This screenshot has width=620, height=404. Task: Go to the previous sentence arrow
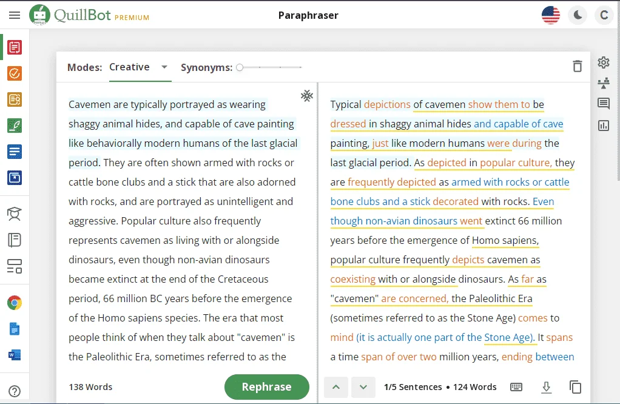[336, 387]
